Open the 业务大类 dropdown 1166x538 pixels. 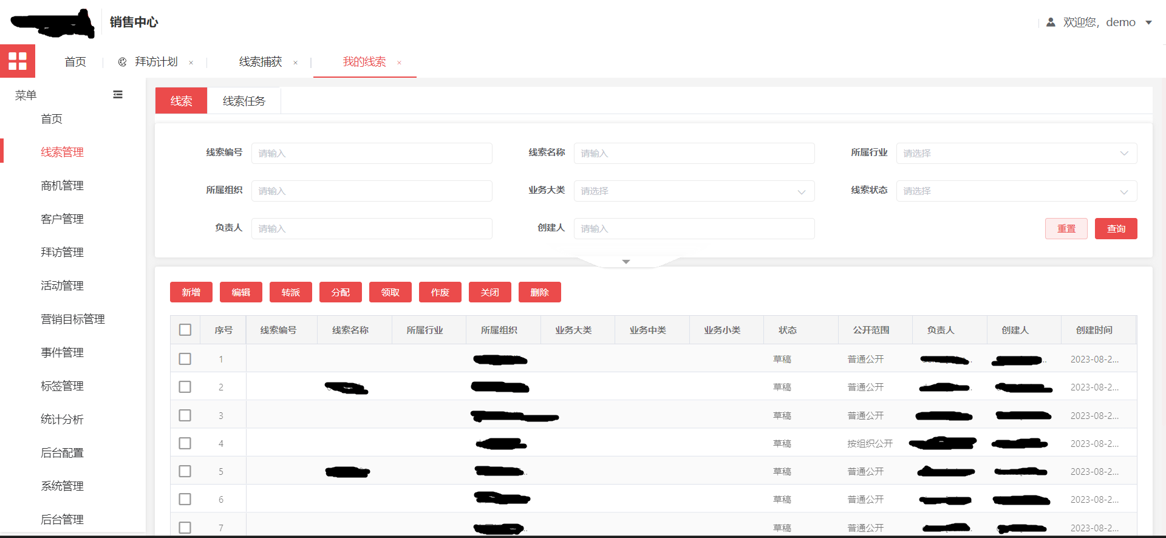[694, 191]
